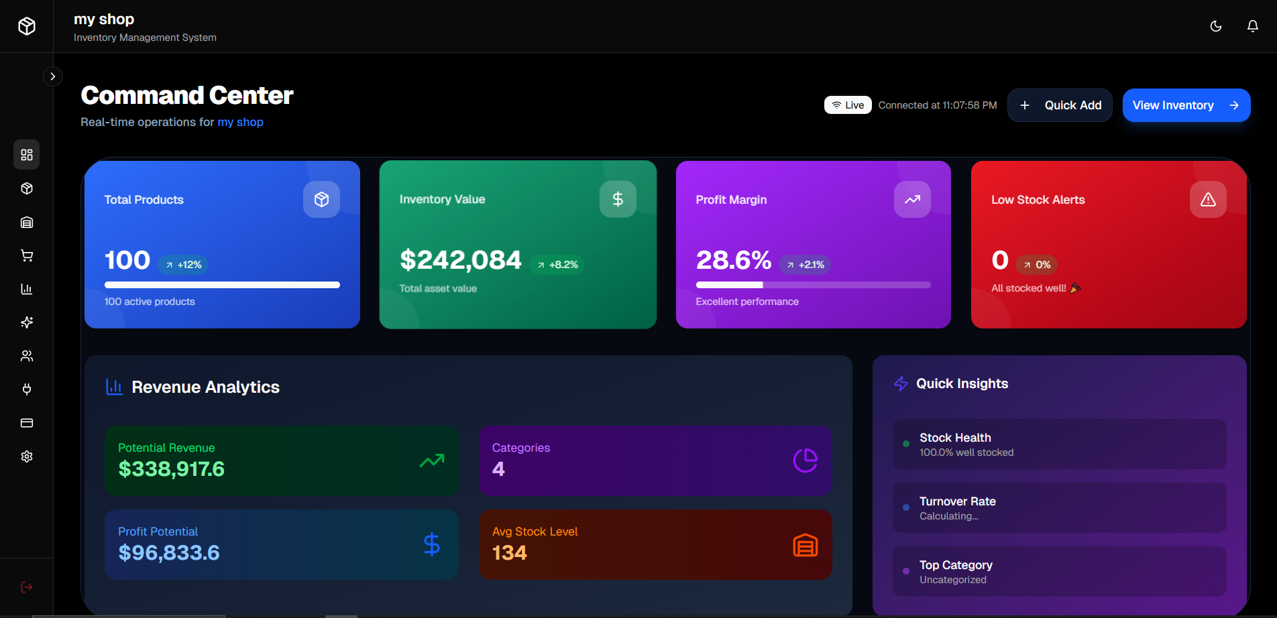The image size is (1277, 618).
Task: Click the arrow inside View Inventory button
Action: pos(1234,105)
